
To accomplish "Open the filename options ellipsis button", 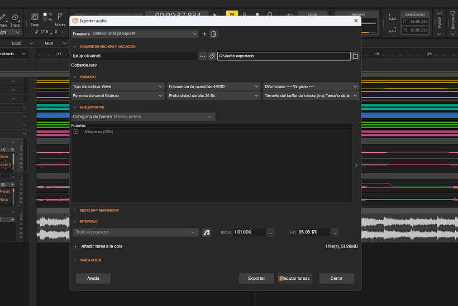I will coord(203,56).
